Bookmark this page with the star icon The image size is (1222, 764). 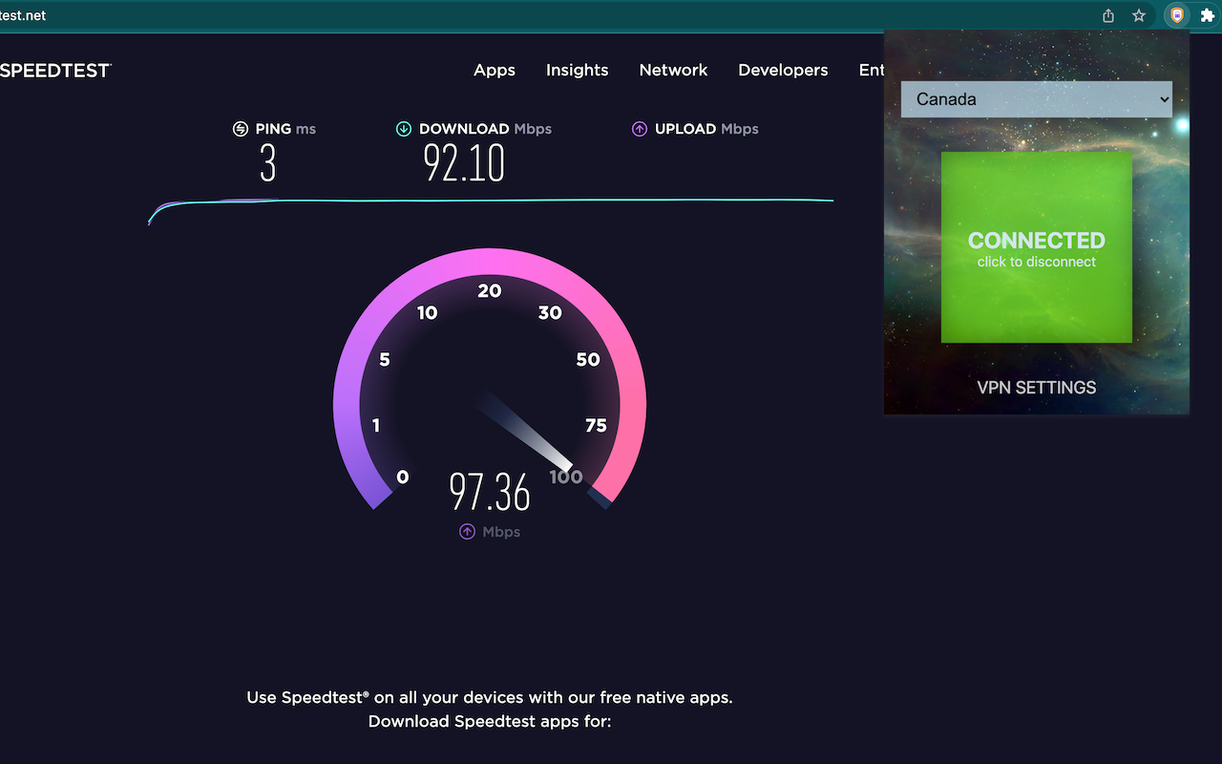1139,15
